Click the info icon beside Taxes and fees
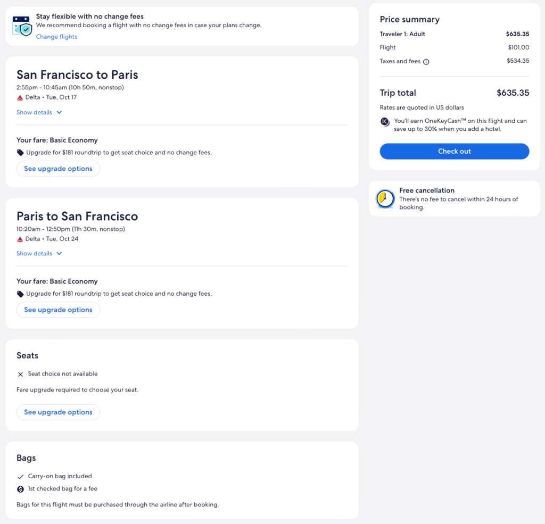Viewport: 545px width, 524px height. point(426,62)
